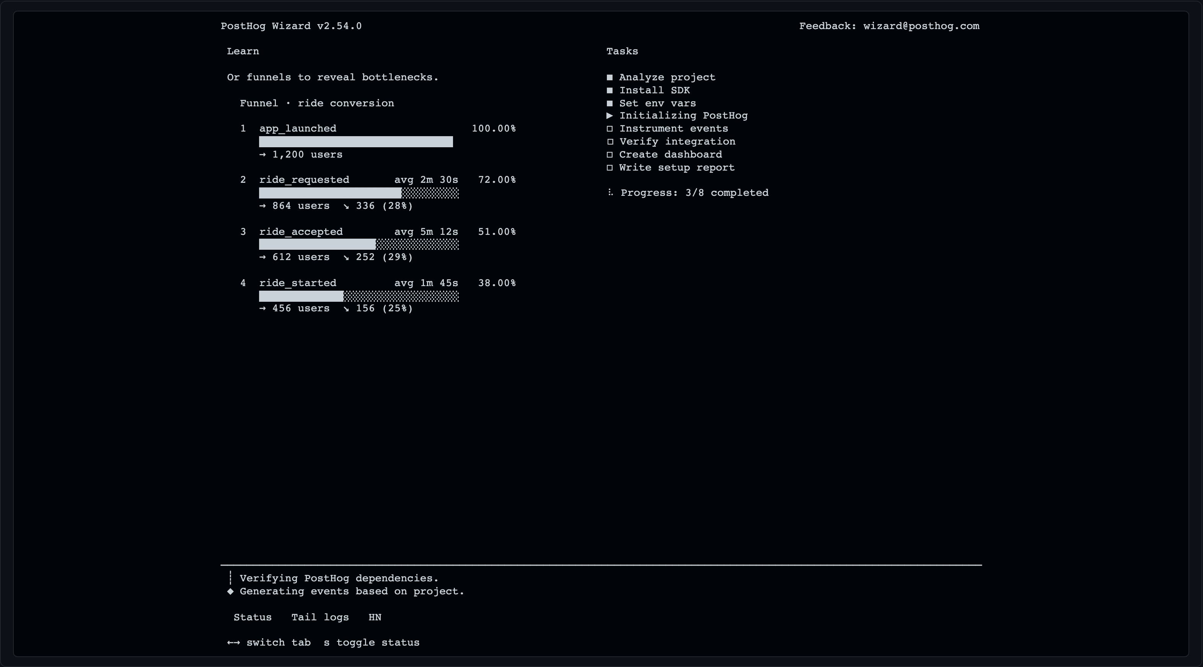The image size is (1203, 667).
Task: Click the Verify integration task label
Action: (677, 142)
